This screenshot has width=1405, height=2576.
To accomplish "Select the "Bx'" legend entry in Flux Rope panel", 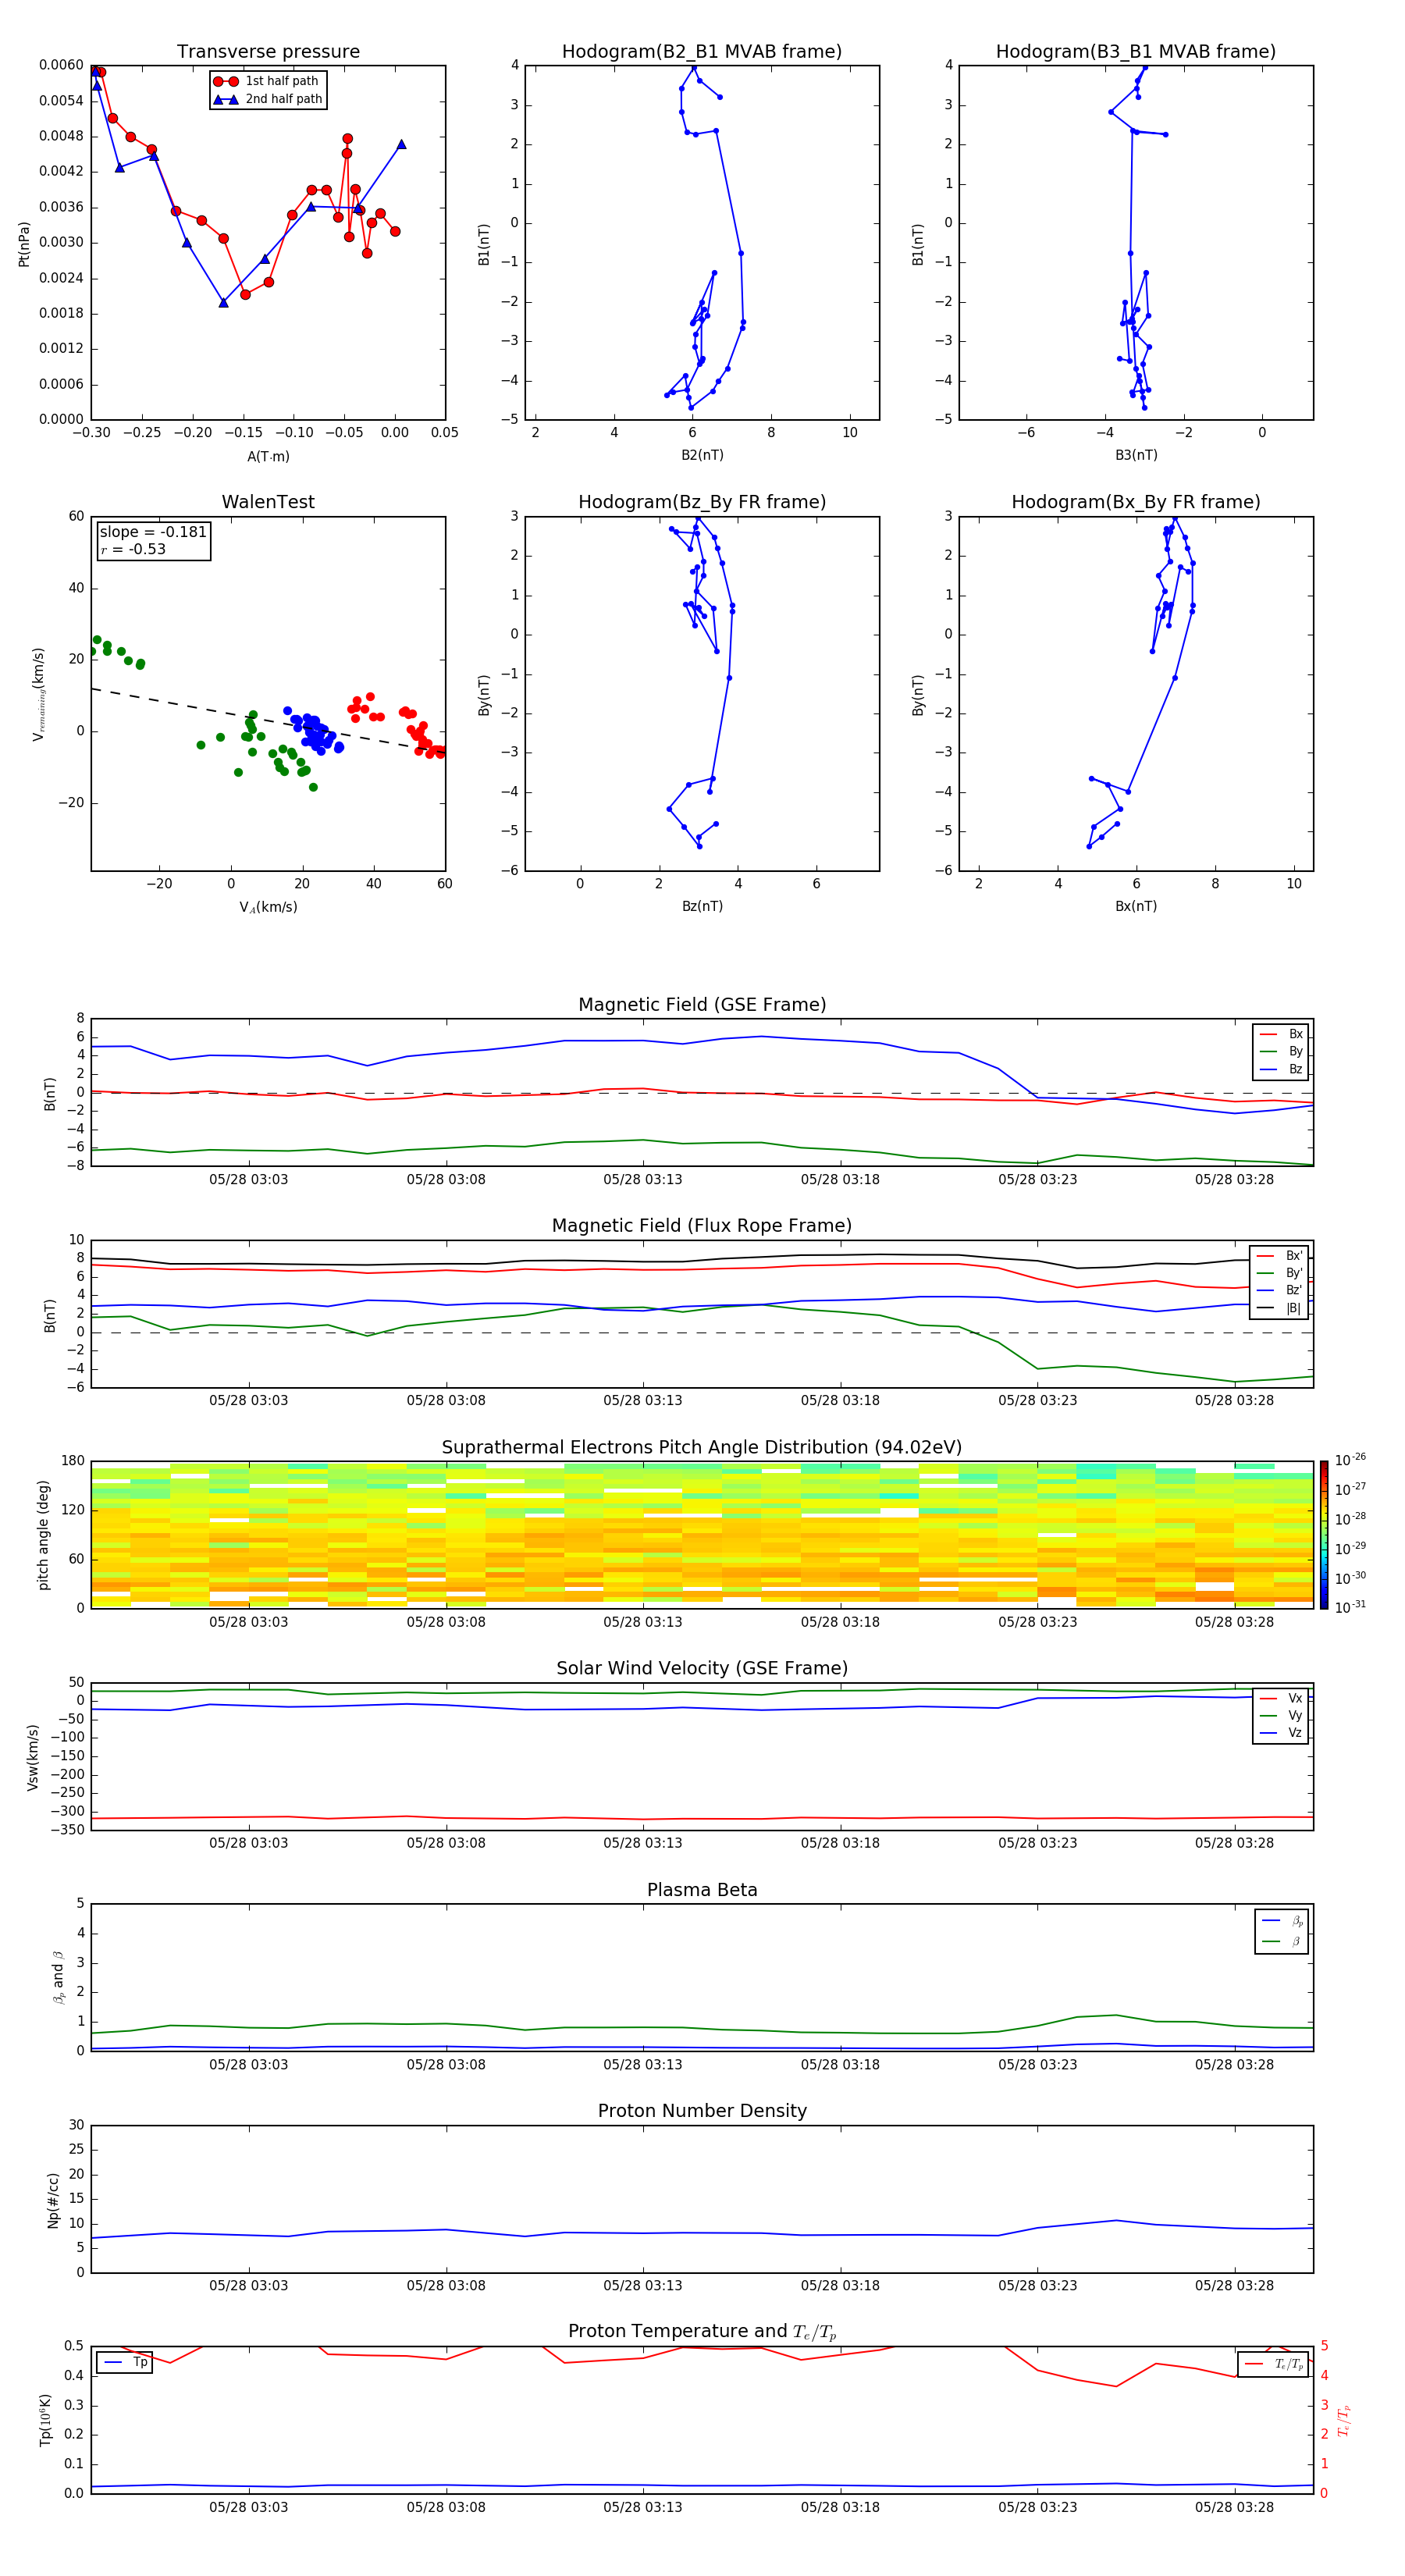I will pos(1280,1255).
